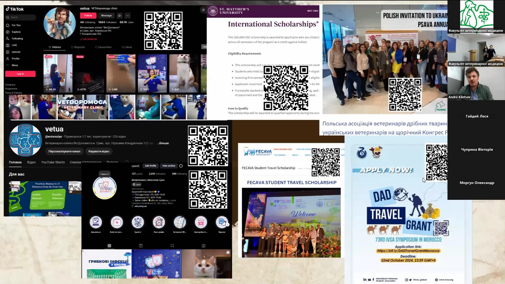The height and width of the screenshot is (284, 505).
Task: Open the three-dots menu on TikTok profile
Action: (x=127, y=15)
